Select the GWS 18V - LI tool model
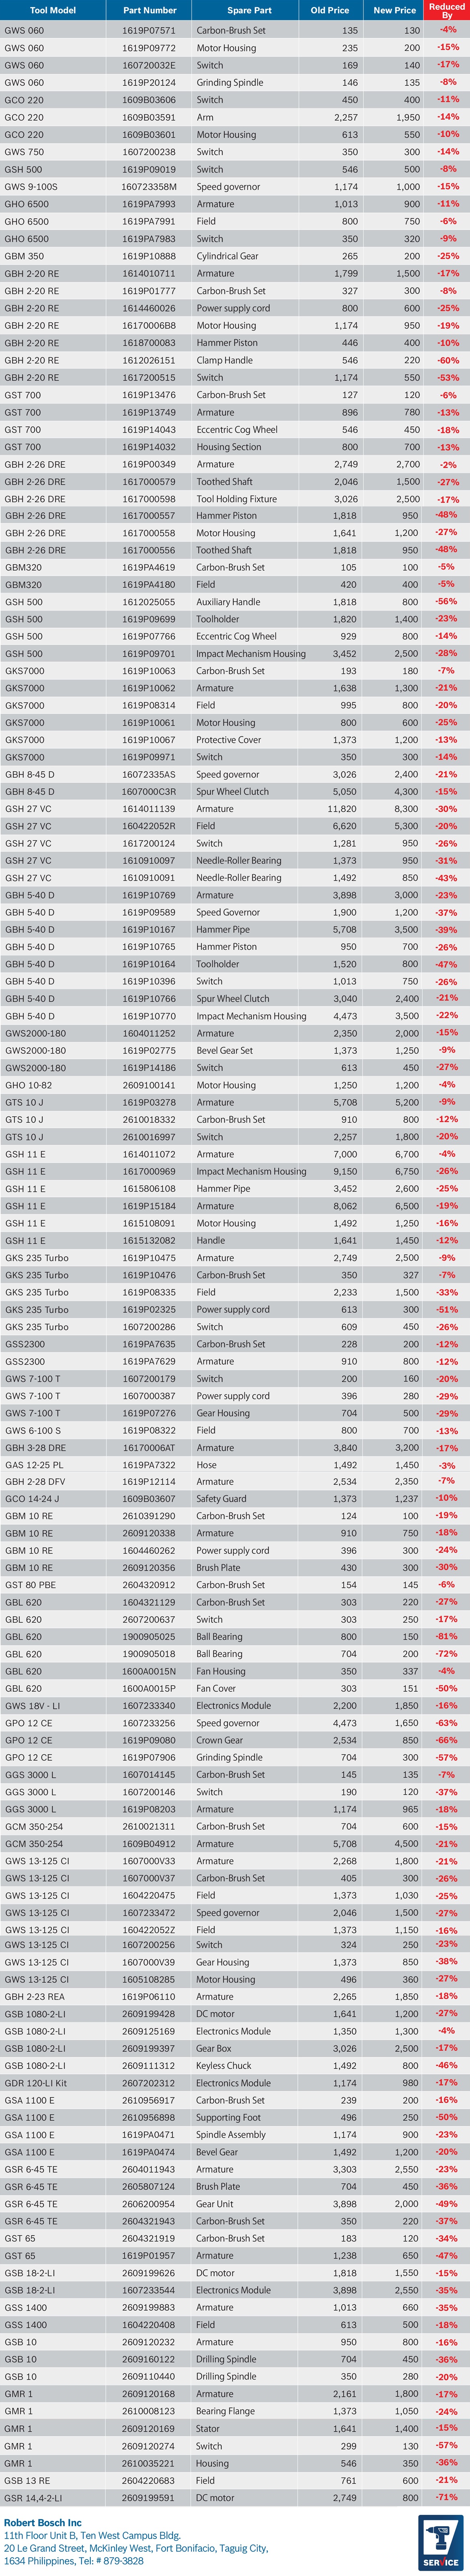 (32, 1706)
